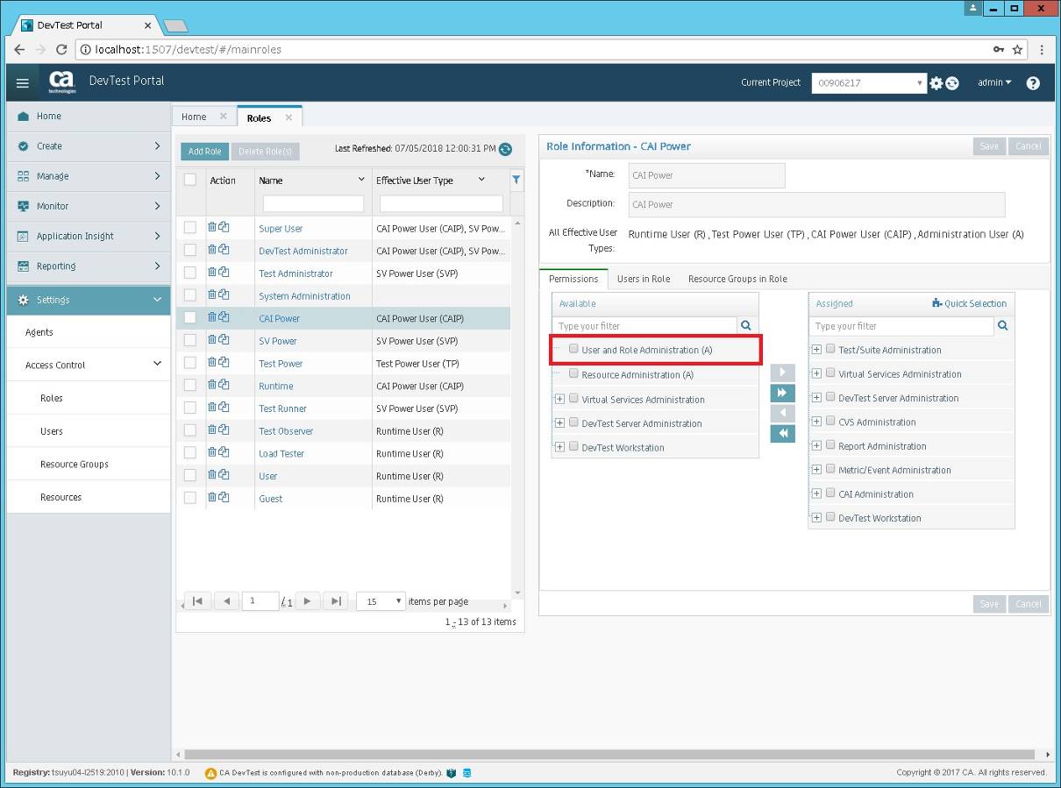Click the trash icon for Load Tester
Screen dimensions: 1061x788
pyautogui.click(x=212, y=453)
